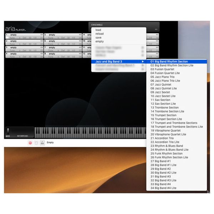Image resolution: width=214 pixels, height=214 pixels.
Task: Choose load from the ensemble menu
Action: pos(98,30)
